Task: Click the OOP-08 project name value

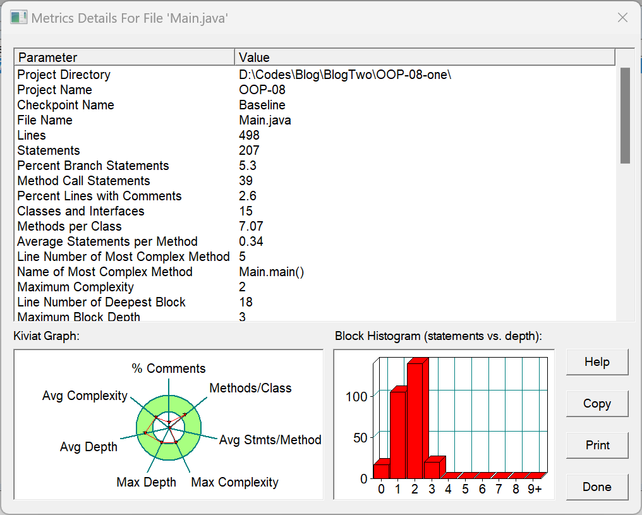Action: pos(262,90)
